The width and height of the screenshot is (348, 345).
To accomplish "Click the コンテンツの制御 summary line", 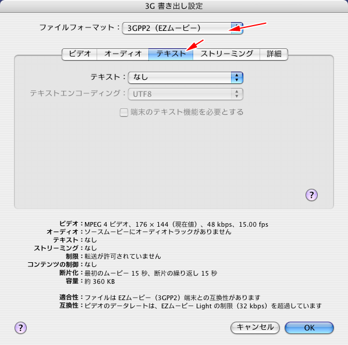I will pos(62,265).
